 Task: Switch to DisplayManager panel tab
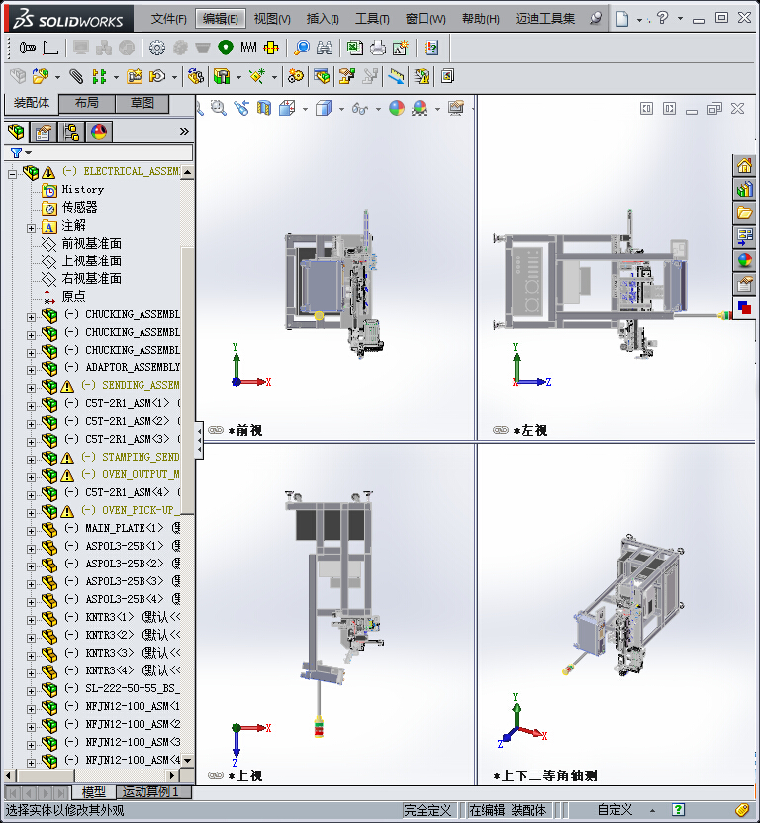(99, 132)
